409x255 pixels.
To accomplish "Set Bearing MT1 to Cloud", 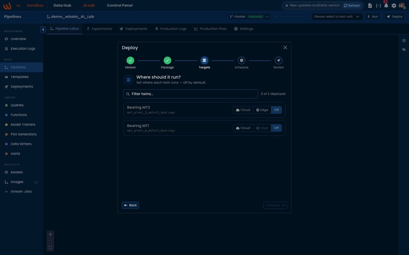I will pos(243,128).
